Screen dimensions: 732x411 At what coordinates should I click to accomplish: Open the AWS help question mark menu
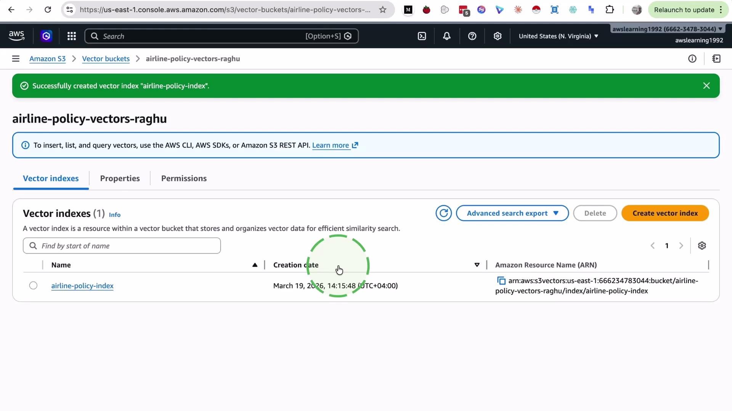point(472,36)
